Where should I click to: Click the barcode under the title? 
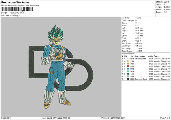pos(17,9)
